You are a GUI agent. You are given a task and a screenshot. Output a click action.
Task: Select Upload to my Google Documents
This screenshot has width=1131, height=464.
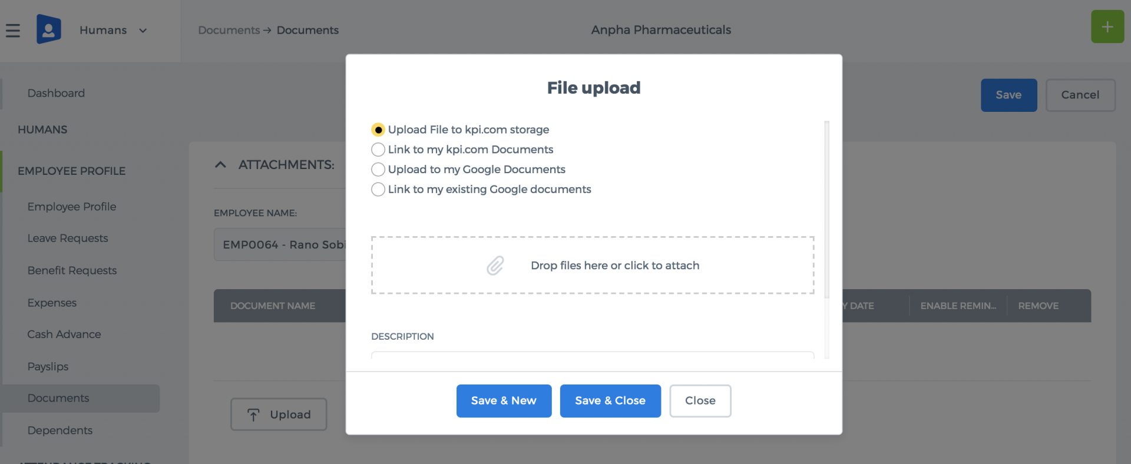(378, 170)
